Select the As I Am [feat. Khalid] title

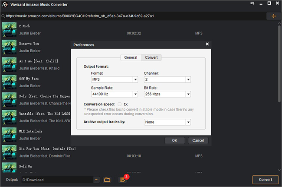tap(39, 61)
